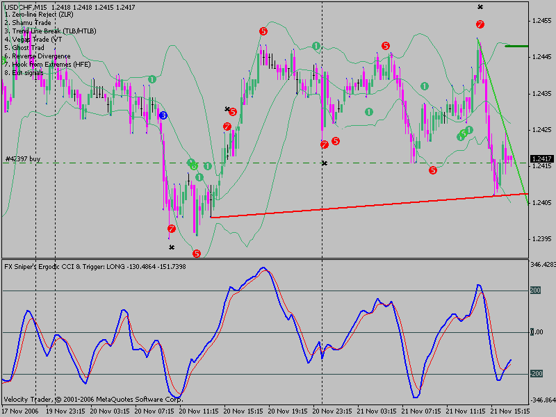
Task: Select legend line 3. Trend Line Break (TLB/HTLB)
Action: (50, 31)
